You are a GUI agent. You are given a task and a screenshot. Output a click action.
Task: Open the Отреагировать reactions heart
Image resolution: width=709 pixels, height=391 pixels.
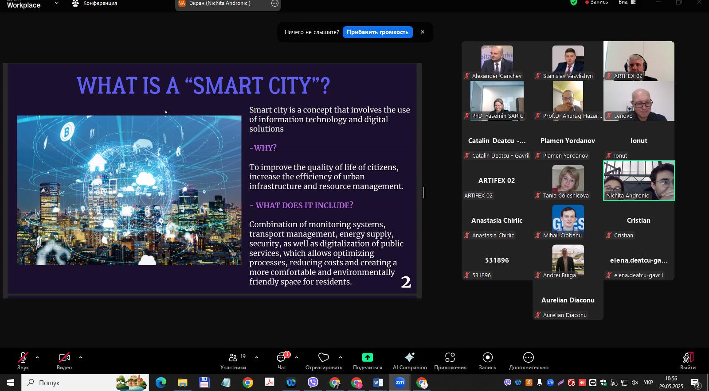[x=324, y=361]
